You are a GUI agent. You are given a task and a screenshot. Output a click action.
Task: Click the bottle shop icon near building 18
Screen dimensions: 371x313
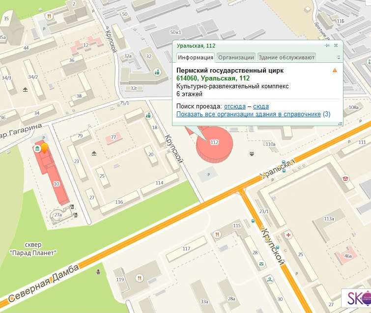pos(148,115)
